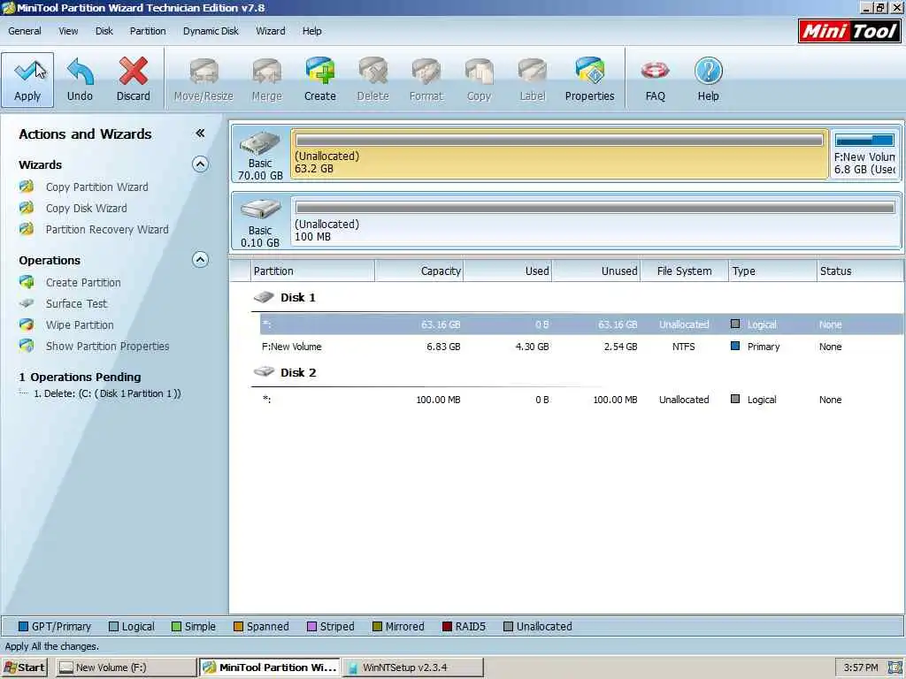The height and width of the screenshot is (679, 906).
Task: Apply all pending changes
Action: [27, 80]
